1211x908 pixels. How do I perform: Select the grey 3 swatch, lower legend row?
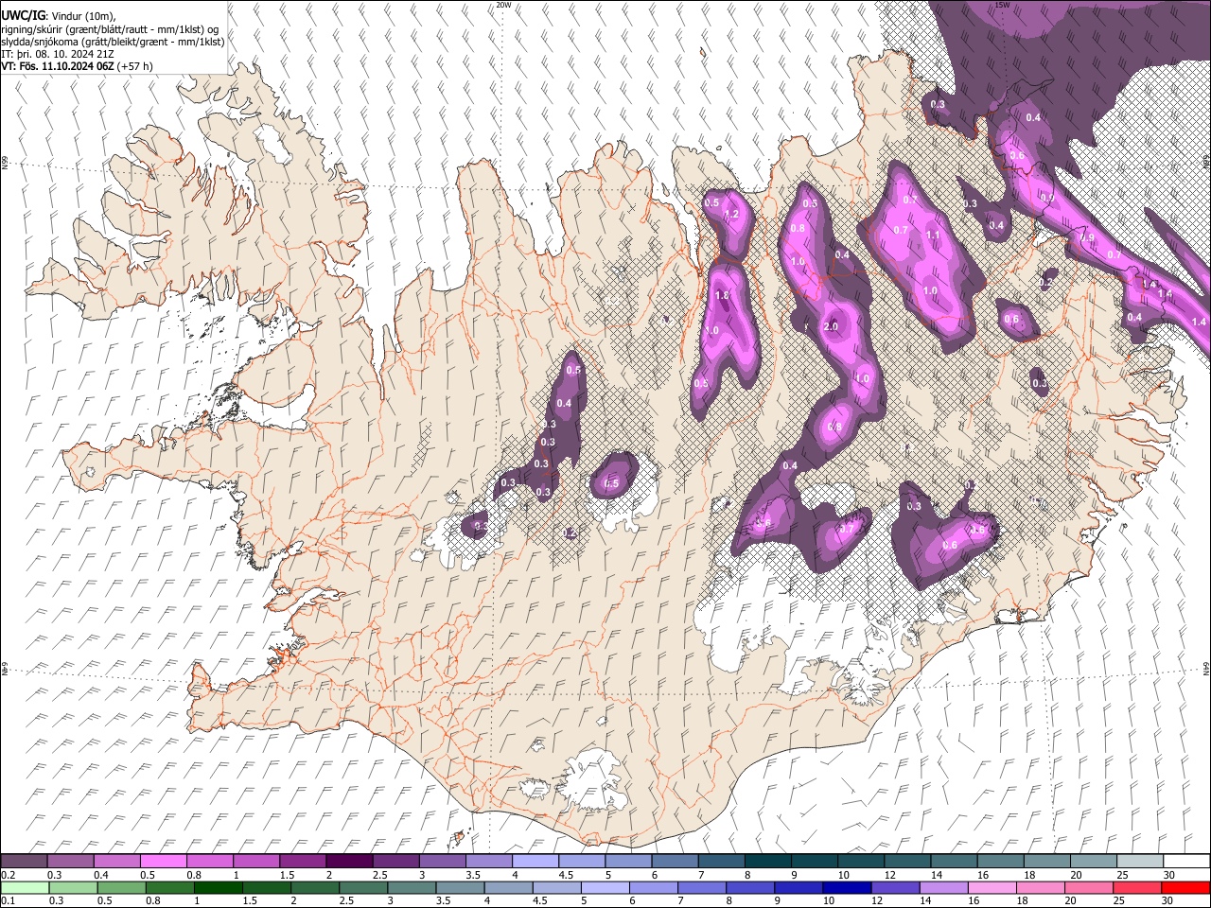pos(412,887)
